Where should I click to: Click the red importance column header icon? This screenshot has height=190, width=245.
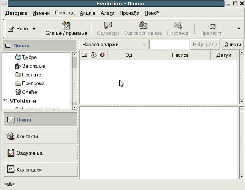tap(103, 55)
